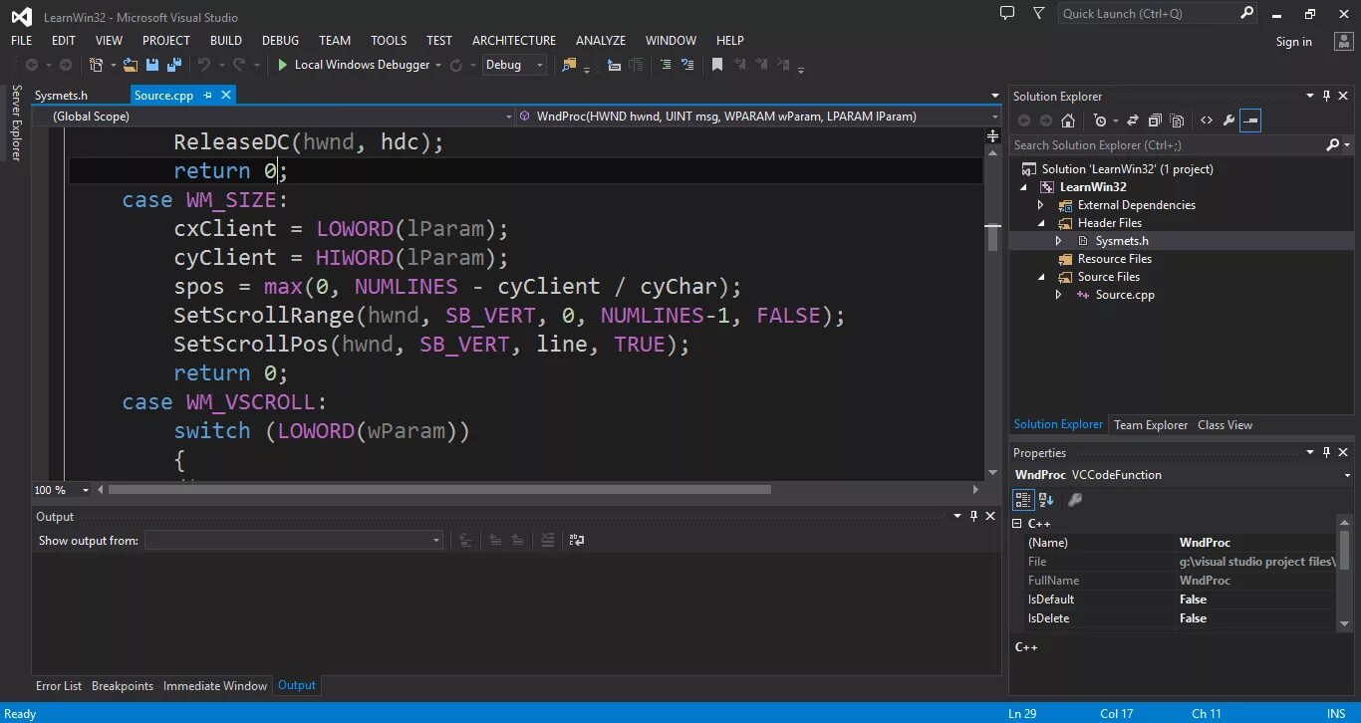Screen dimensions: 1361x723
Task: Click the Home icon in Solution Explorer
Action: tap(1068, 120)
